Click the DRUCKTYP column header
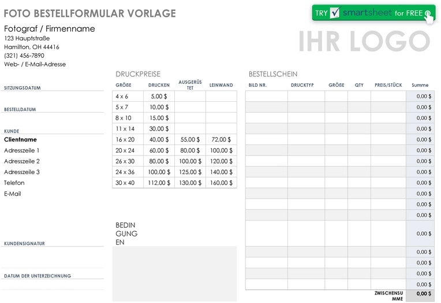The image size is (441, 303). (302, 85)
